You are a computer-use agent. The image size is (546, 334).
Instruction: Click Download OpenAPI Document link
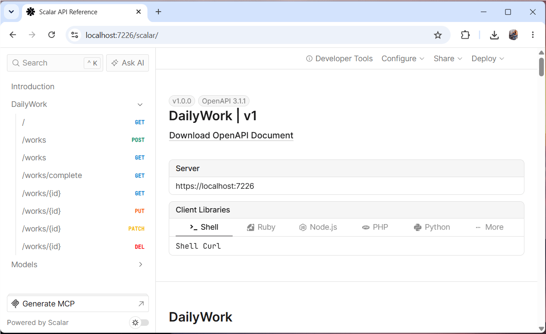pos(231,135)
